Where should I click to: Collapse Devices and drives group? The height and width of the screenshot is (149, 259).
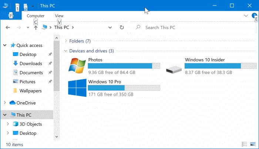tap(66, 51)
